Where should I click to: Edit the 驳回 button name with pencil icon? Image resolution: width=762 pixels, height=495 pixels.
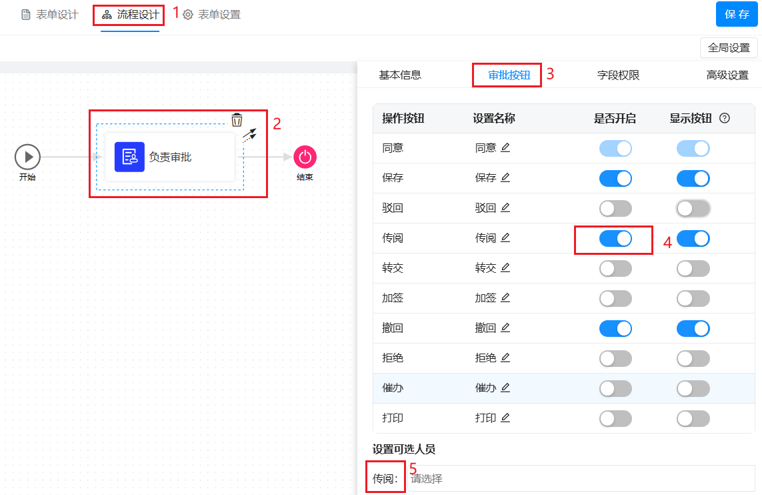tap(505, 207)
